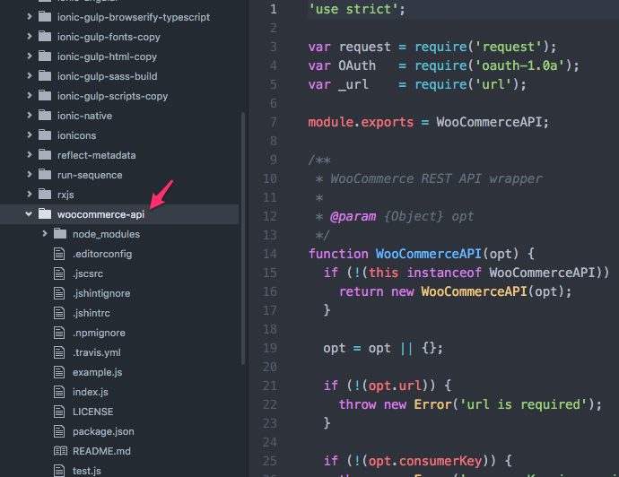The width and height of the screenshot is (619, 477).
Task: Click opt.consumerKey on line 25
Action: click(424, 461)
